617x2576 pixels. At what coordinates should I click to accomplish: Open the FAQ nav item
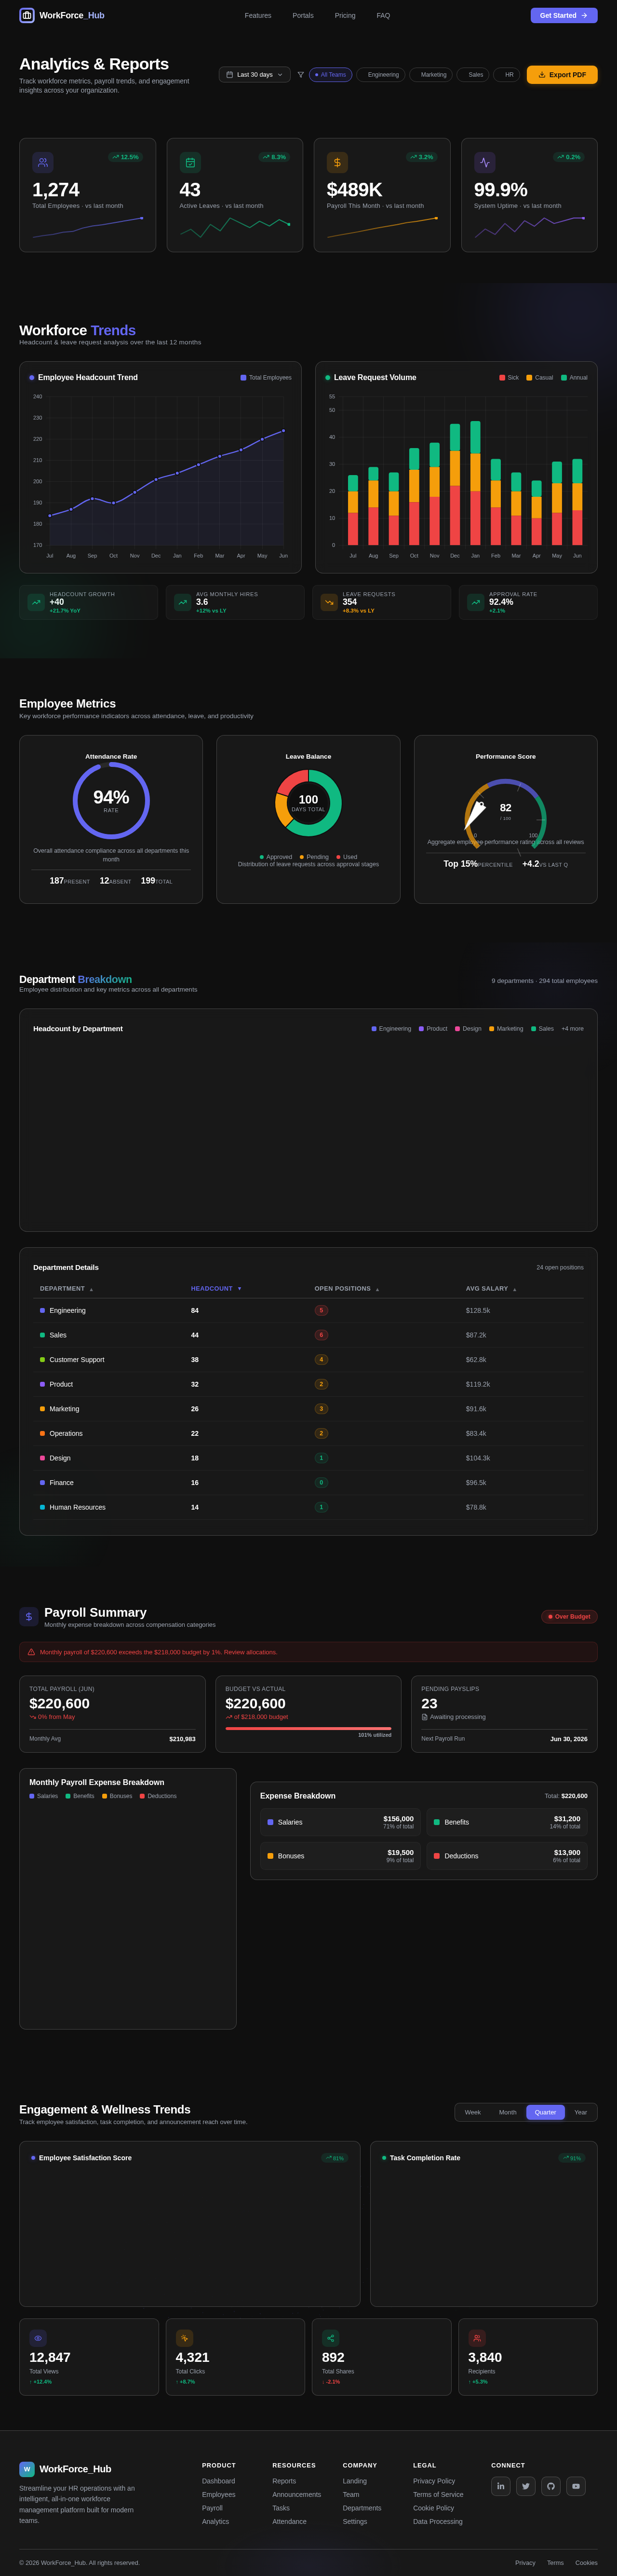tap(383, 16)
